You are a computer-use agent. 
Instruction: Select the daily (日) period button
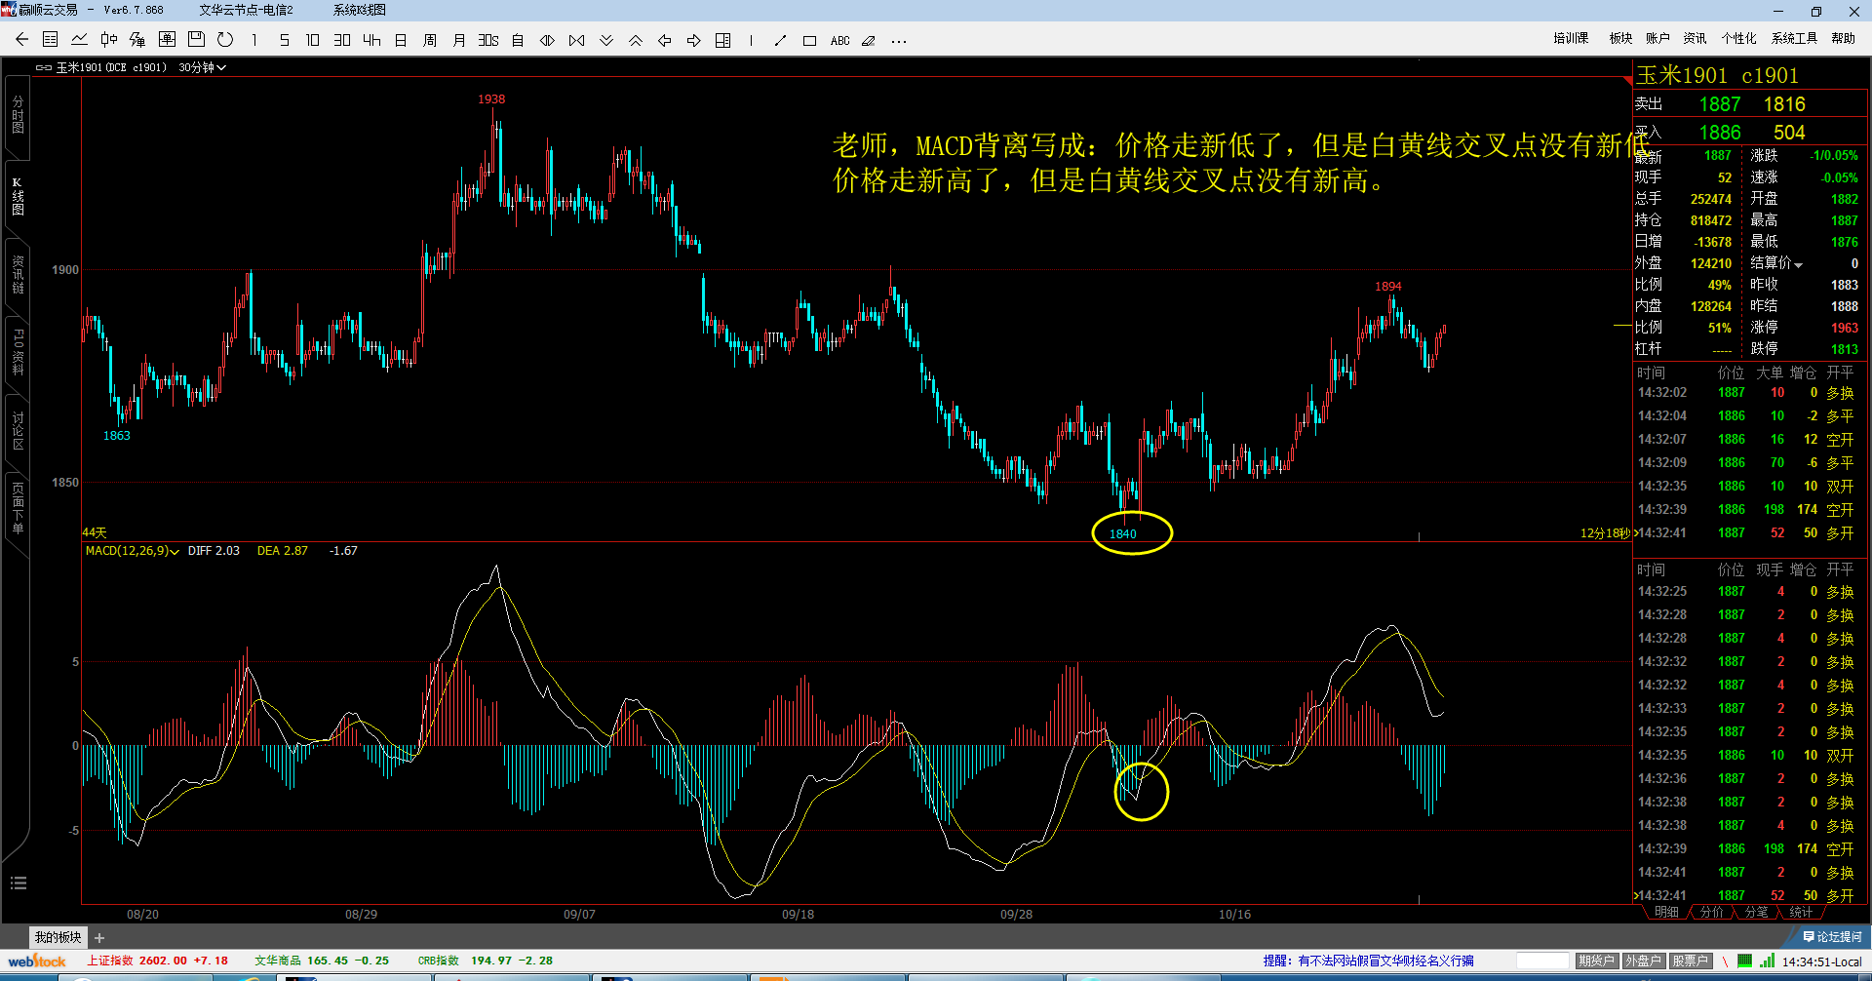point(401,40)
